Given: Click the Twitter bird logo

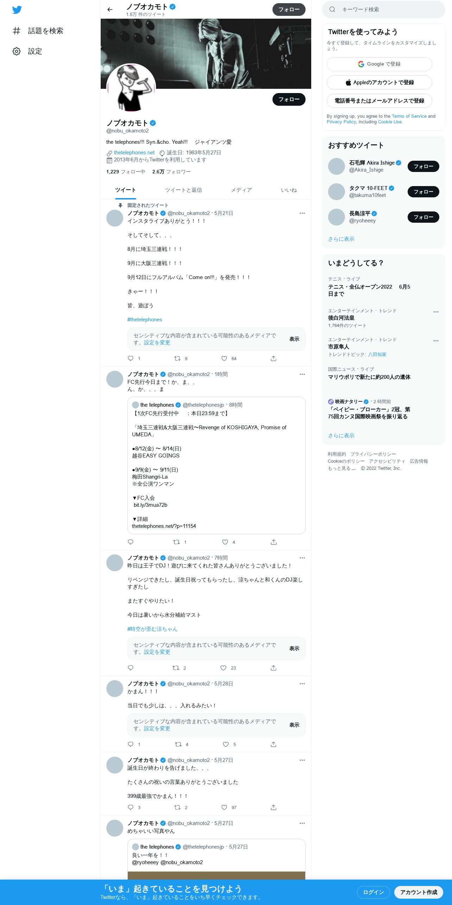Looking at the screenshot, I should click(x=17, y=10).
